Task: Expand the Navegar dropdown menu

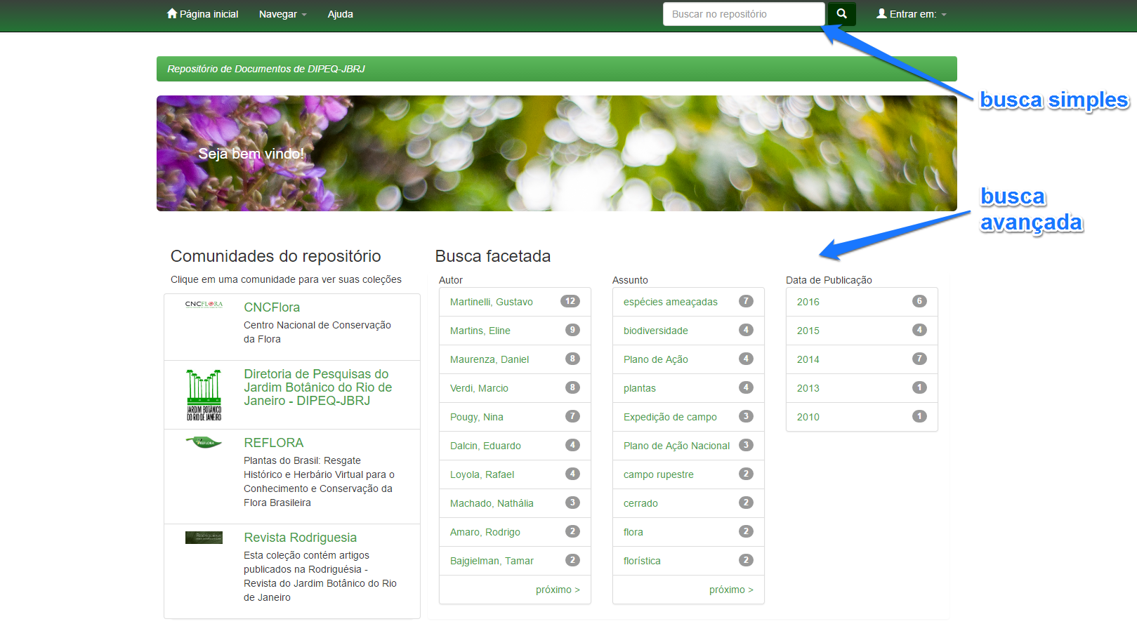Action: point(282,14)
